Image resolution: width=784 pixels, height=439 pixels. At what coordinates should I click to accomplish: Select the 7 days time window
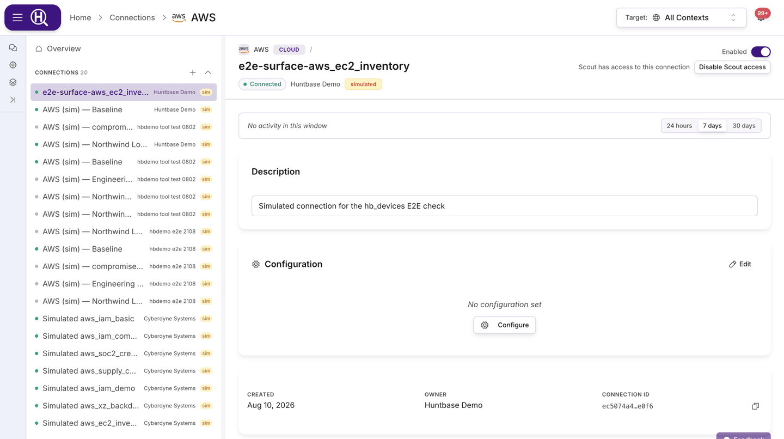pyautogui.click(x=712, y=126)
